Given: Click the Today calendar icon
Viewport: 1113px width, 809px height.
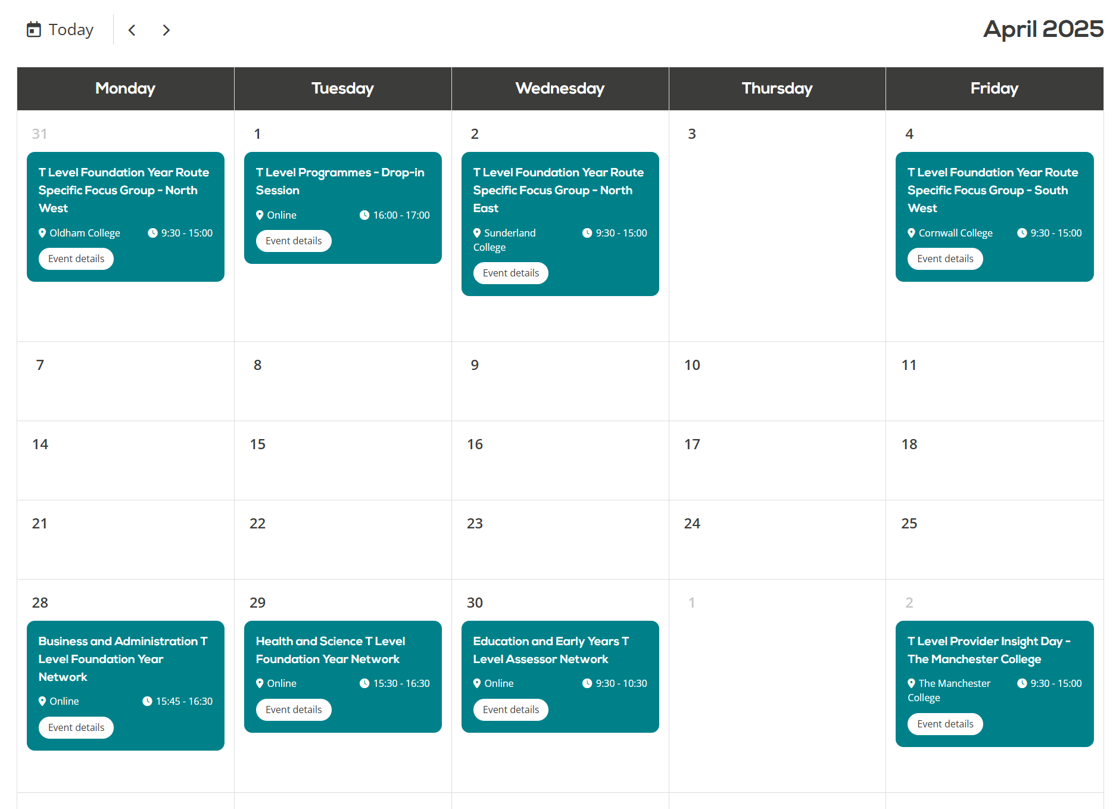Looking at the screenshot, I should 34,30.
